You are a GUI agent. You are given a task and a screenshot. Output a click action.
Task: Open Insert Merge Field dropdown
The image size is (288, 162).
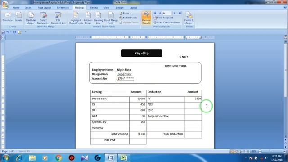[111, 18]
